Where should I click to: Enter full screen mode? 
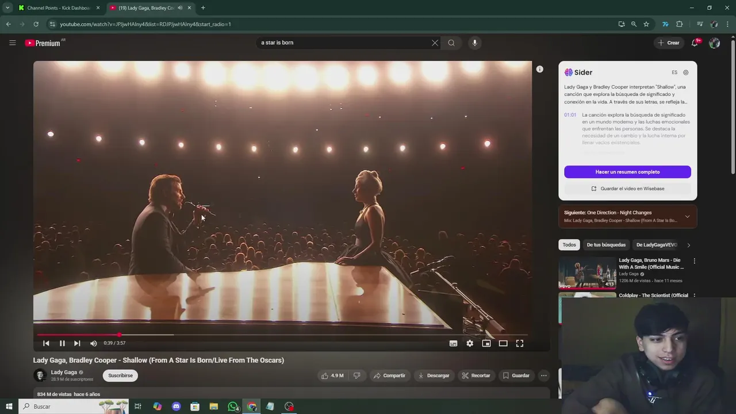(x=520, y=343)
